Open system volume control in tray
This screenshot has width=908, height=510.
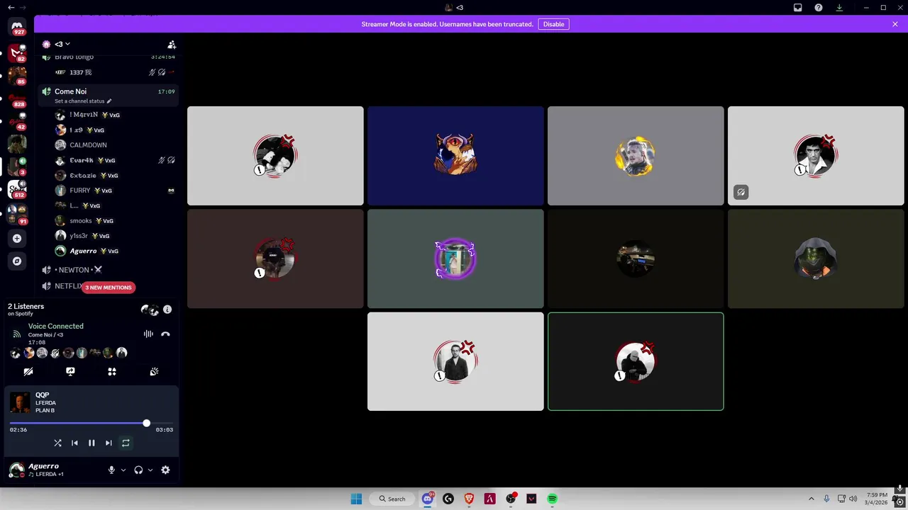point(853,499)
